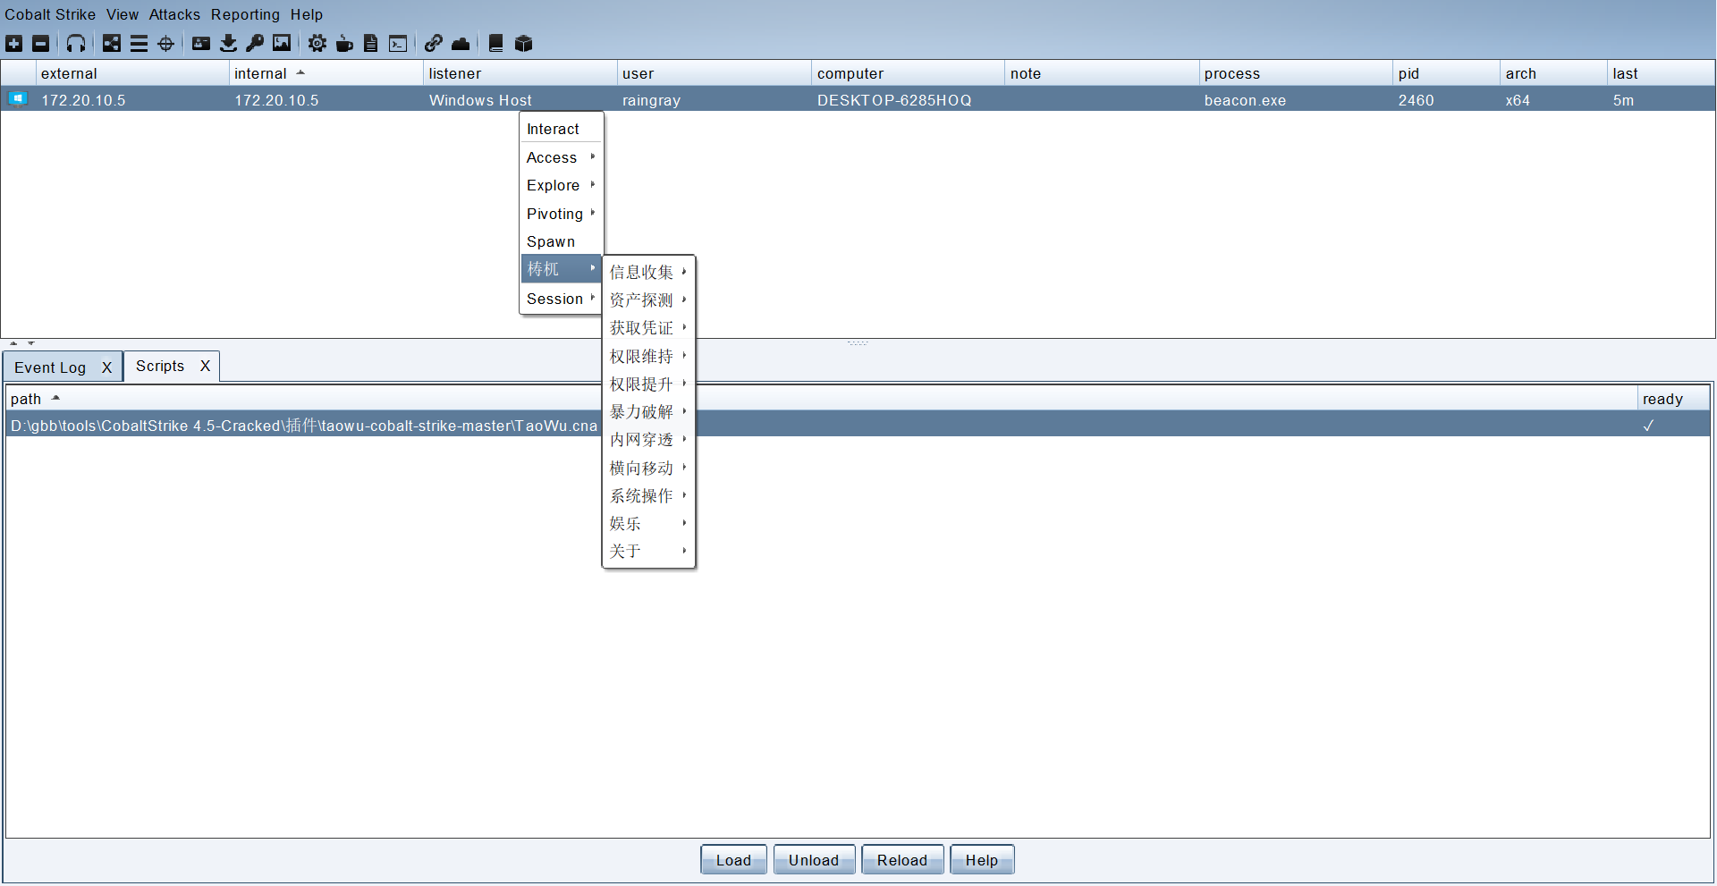This screenshot has height=886, width=1717.
Task: Choose Interact from the context menu
Action: [562, 129]
